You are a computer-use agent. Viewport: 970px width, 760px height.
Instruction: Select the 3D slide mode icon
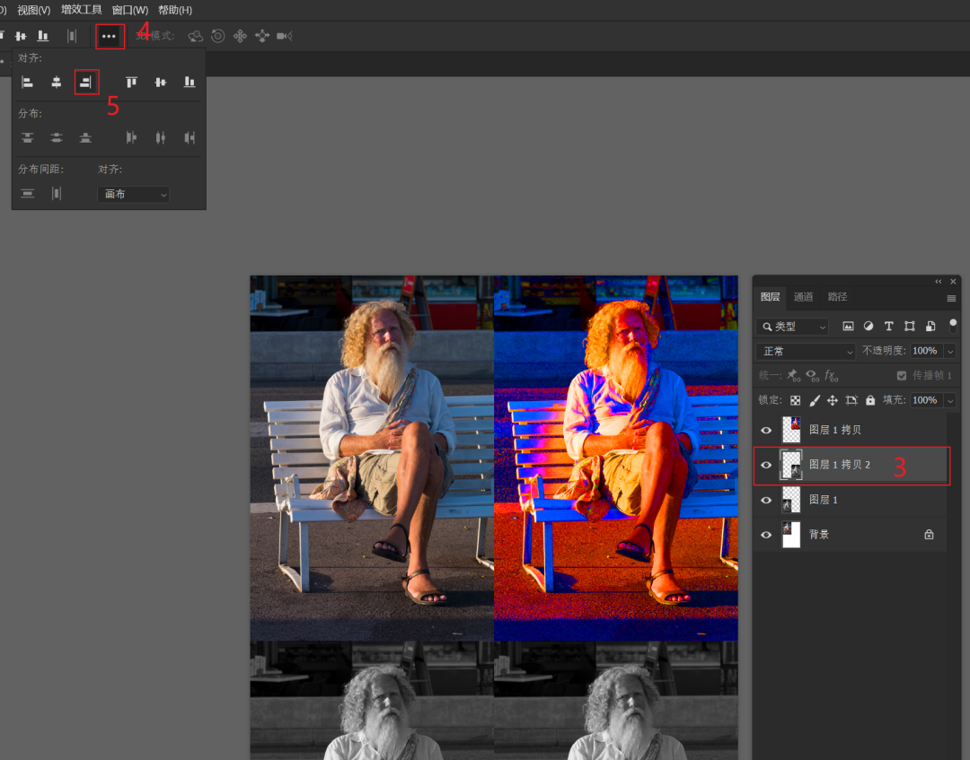coord(262,37)
